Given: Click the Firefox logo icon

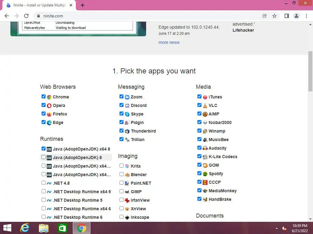Looking at the screenshot, I should [x=49, y=114].
